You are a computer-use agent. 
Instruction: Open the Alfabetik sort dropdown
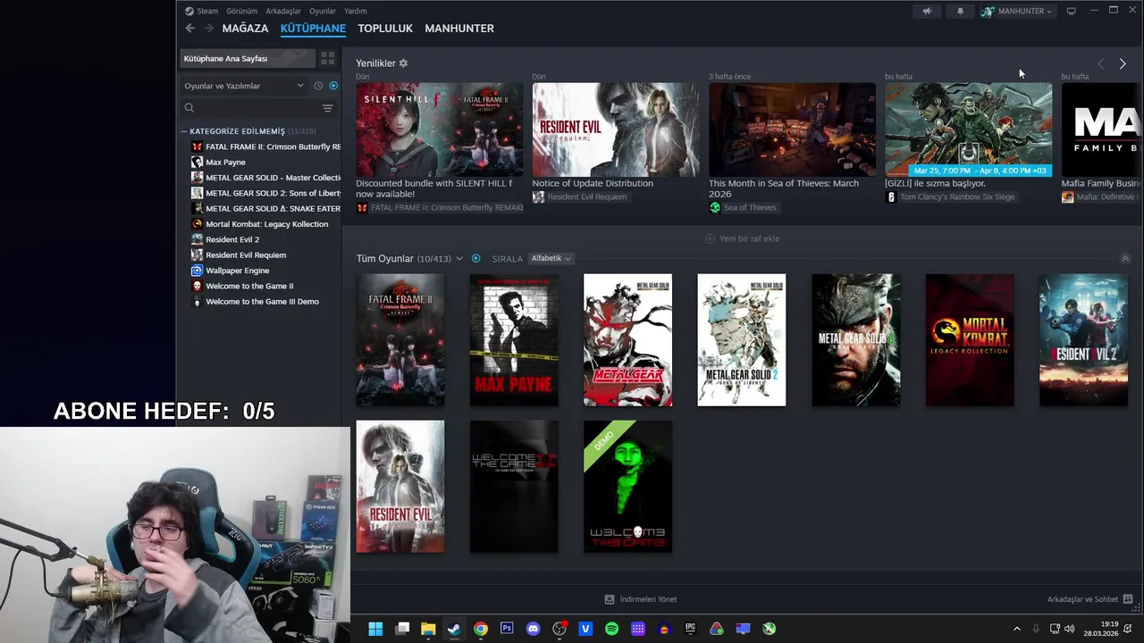click(551, 258)
